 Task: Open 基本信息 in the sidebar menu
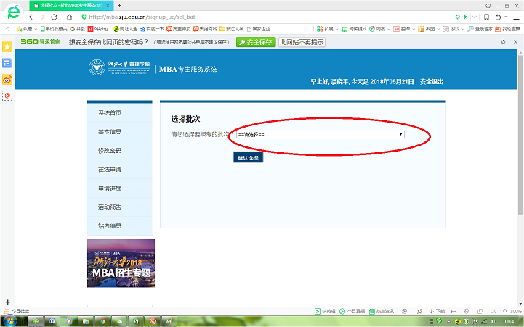[x=120, y=132]
